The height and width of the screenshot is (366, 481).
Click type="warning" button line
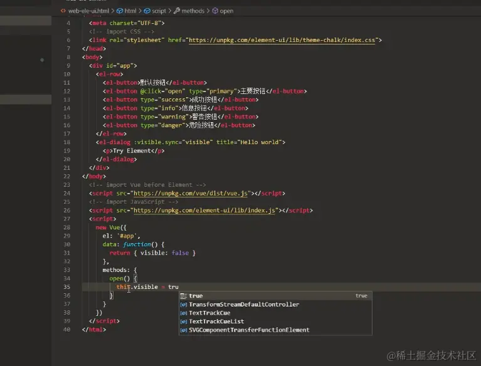click(181, 117)
